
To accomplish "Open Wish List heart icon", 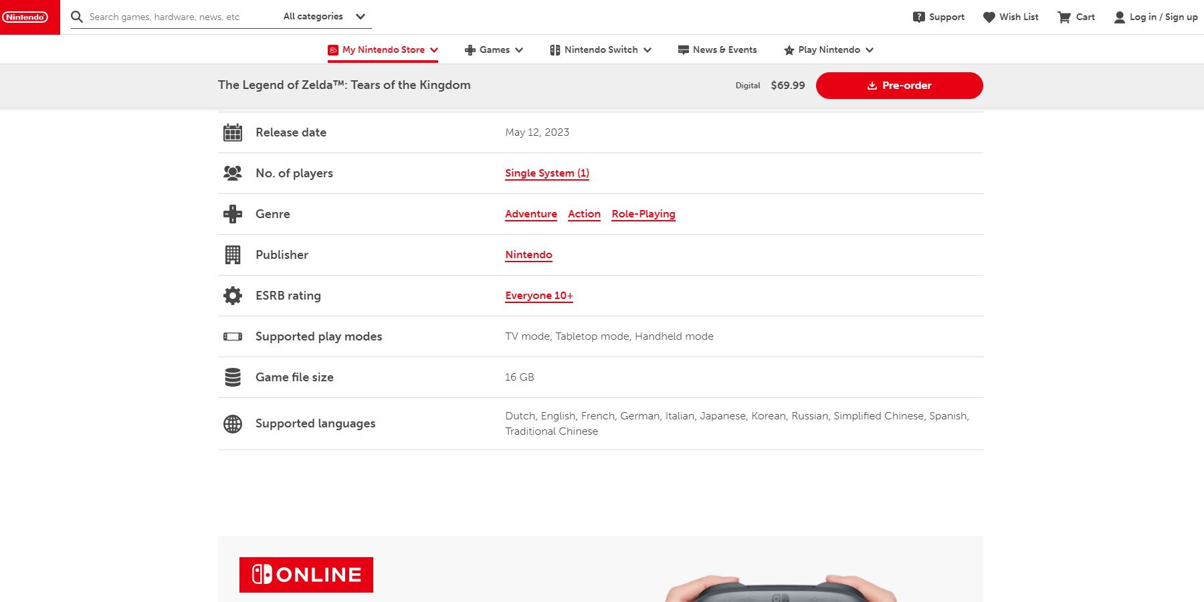I will (x=989, y=17).
